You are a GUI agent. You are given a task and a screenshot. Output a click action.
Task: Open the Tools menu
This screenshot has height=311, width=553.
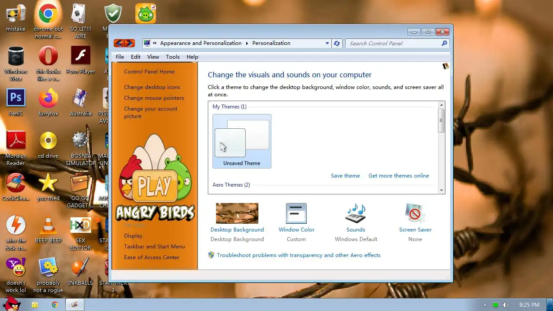tap(172, 57)
